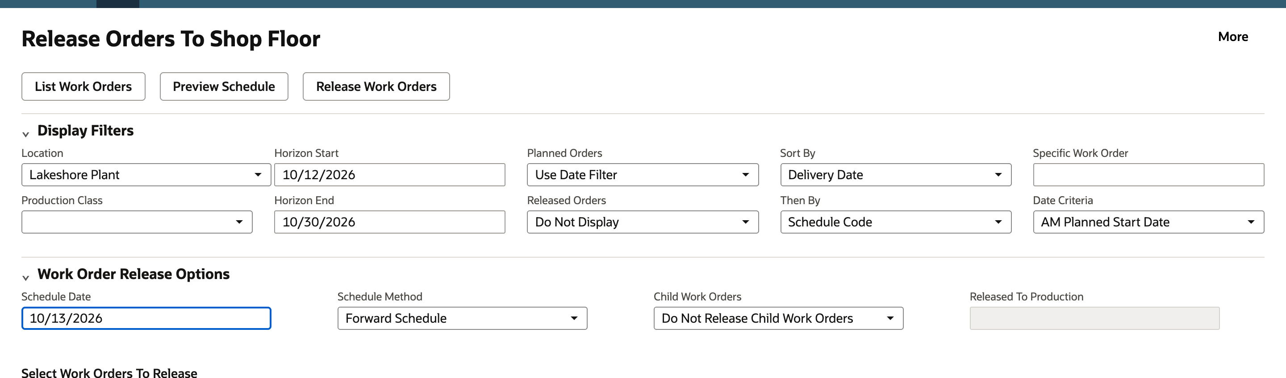Click the Work Order Release Options heading
Image resolution: width=1286 pixels, height=378 pixels.
pyautogui.click(x=134, y=274)
